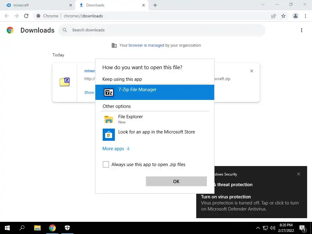
Task: Open Windows Security from taskbar
Action: click(67, 228)
